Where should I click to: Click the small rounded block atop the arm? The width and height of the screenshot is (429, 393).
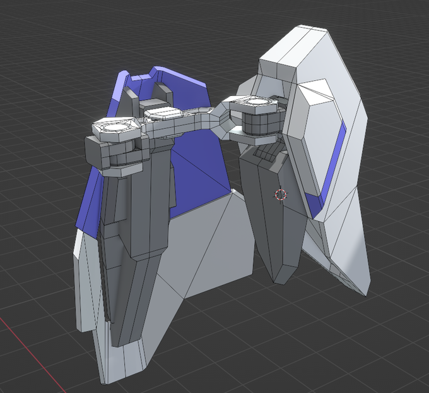[x=163, y=113]
